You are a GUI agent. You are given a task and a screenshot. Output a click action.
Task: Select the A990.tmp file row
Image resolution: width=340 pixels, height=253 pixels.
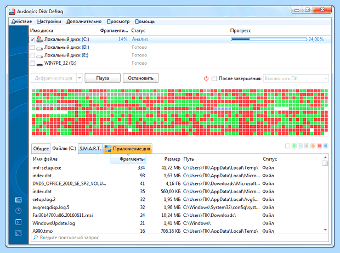(x=177, y=231)
